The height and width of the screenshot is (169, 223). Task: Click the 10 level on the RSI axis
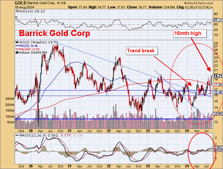pyautogui.click(x=216, y=35)
